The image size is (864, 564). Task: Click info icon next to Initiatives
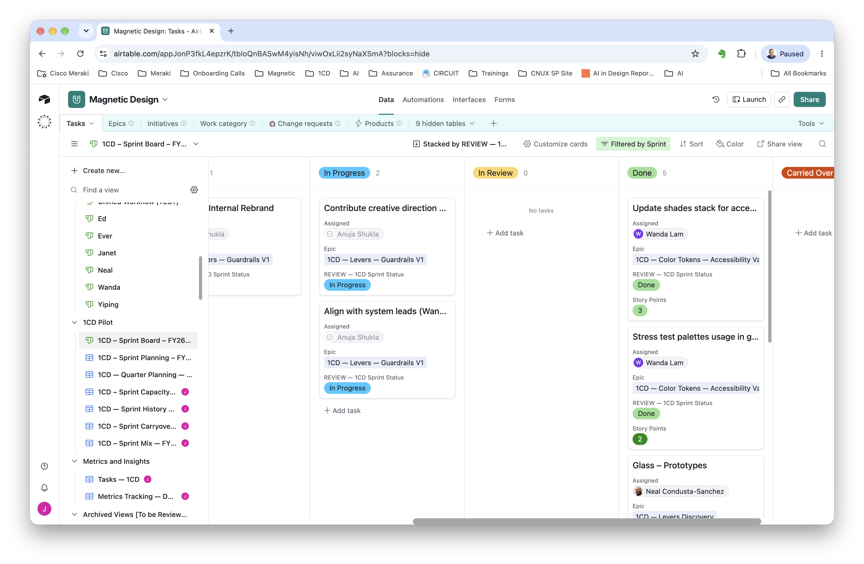click(x=184, y=123)
